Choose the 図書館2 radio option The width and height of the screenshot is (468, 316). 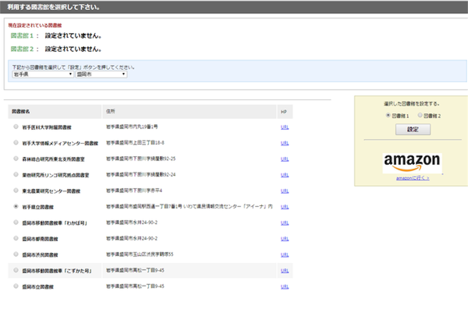tap(420, 115)
